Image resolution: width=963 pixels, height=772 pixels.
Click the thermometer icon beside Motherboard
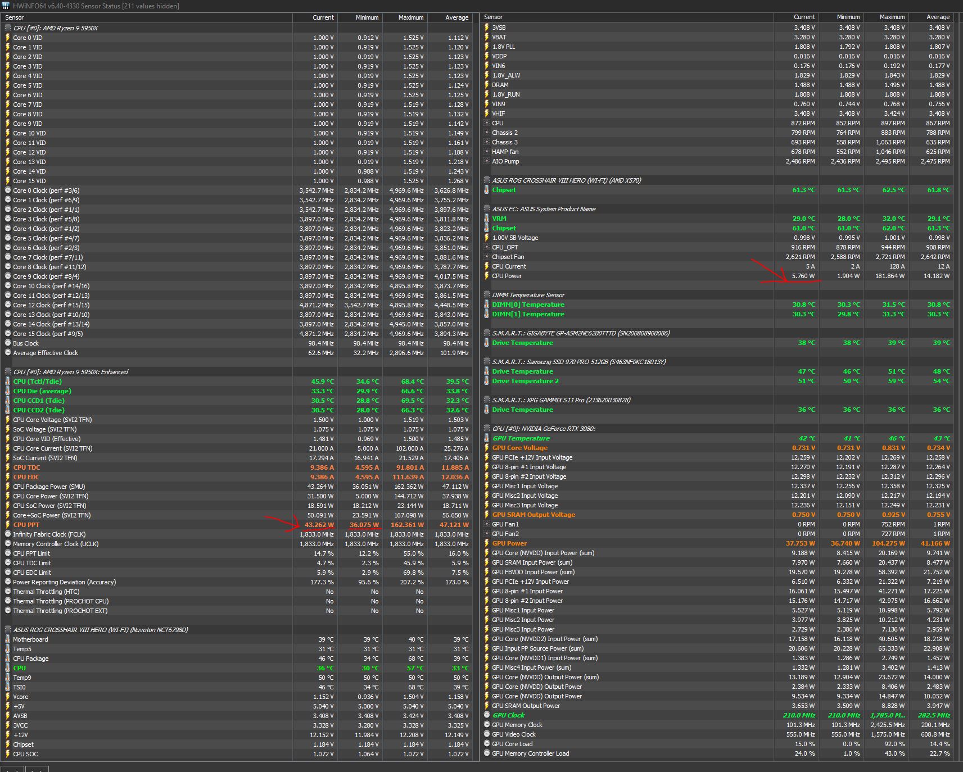[8, 639]
